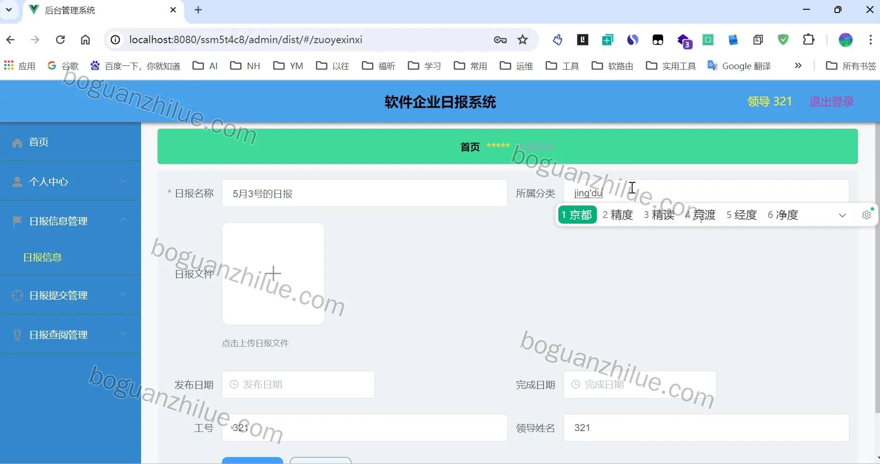Image resolution: width=880 pixels, height=464 pixels.
Task: Open the Chrome three-dot menu
Action: click(870, 40)
